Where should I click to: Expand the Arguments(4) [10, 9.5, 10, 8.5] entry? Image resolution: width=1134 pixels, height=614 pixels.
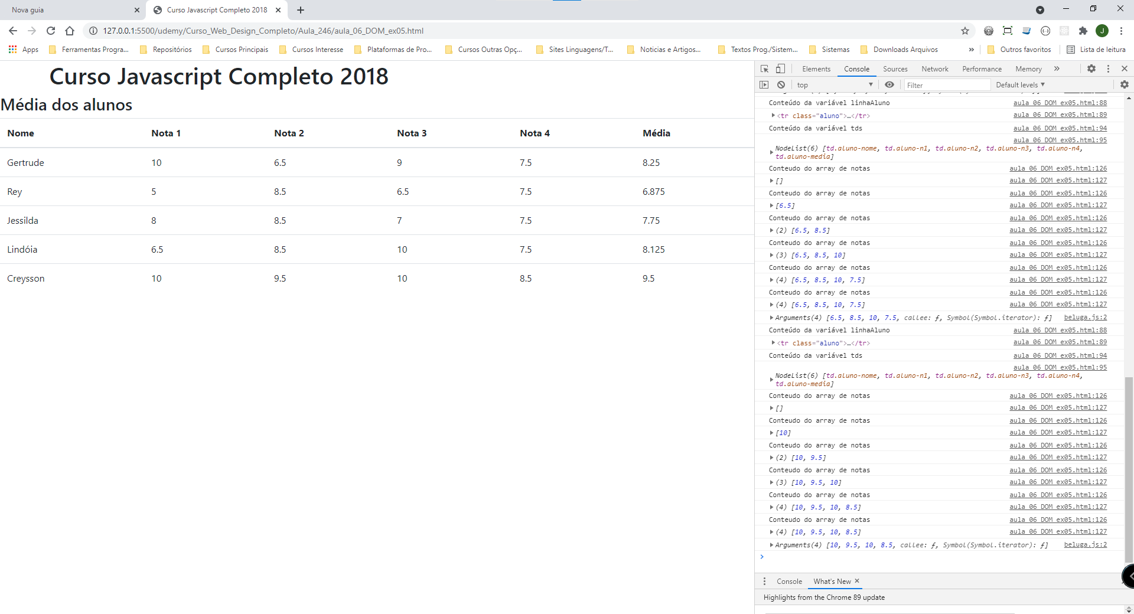point(771,545)
